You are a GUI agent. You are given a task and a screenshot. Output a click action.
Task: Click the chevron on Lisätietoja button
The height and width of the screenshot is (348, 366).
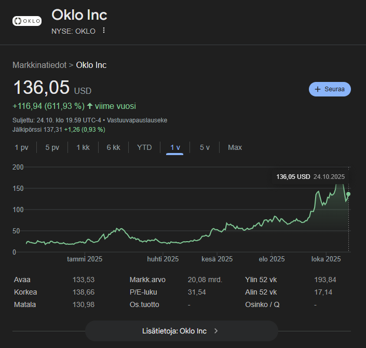coord(216,330)
